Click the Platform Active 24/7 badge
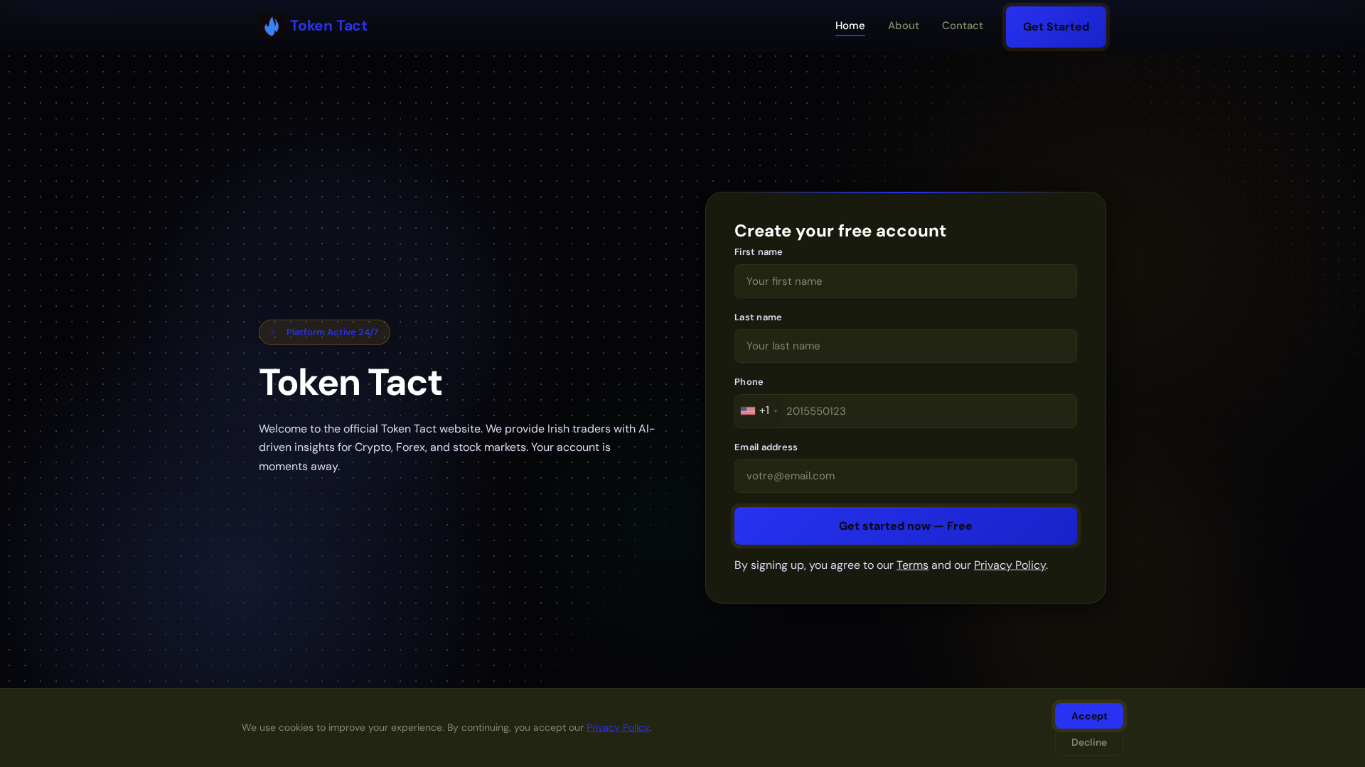This screenshot has height=767, width=1365. point(324,332)
